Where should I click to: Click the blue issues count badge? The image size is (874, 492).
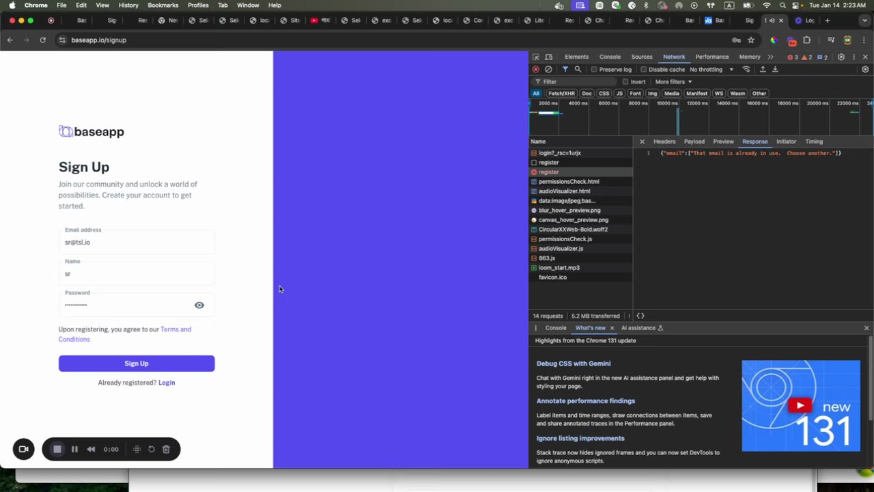click(823, 57)
